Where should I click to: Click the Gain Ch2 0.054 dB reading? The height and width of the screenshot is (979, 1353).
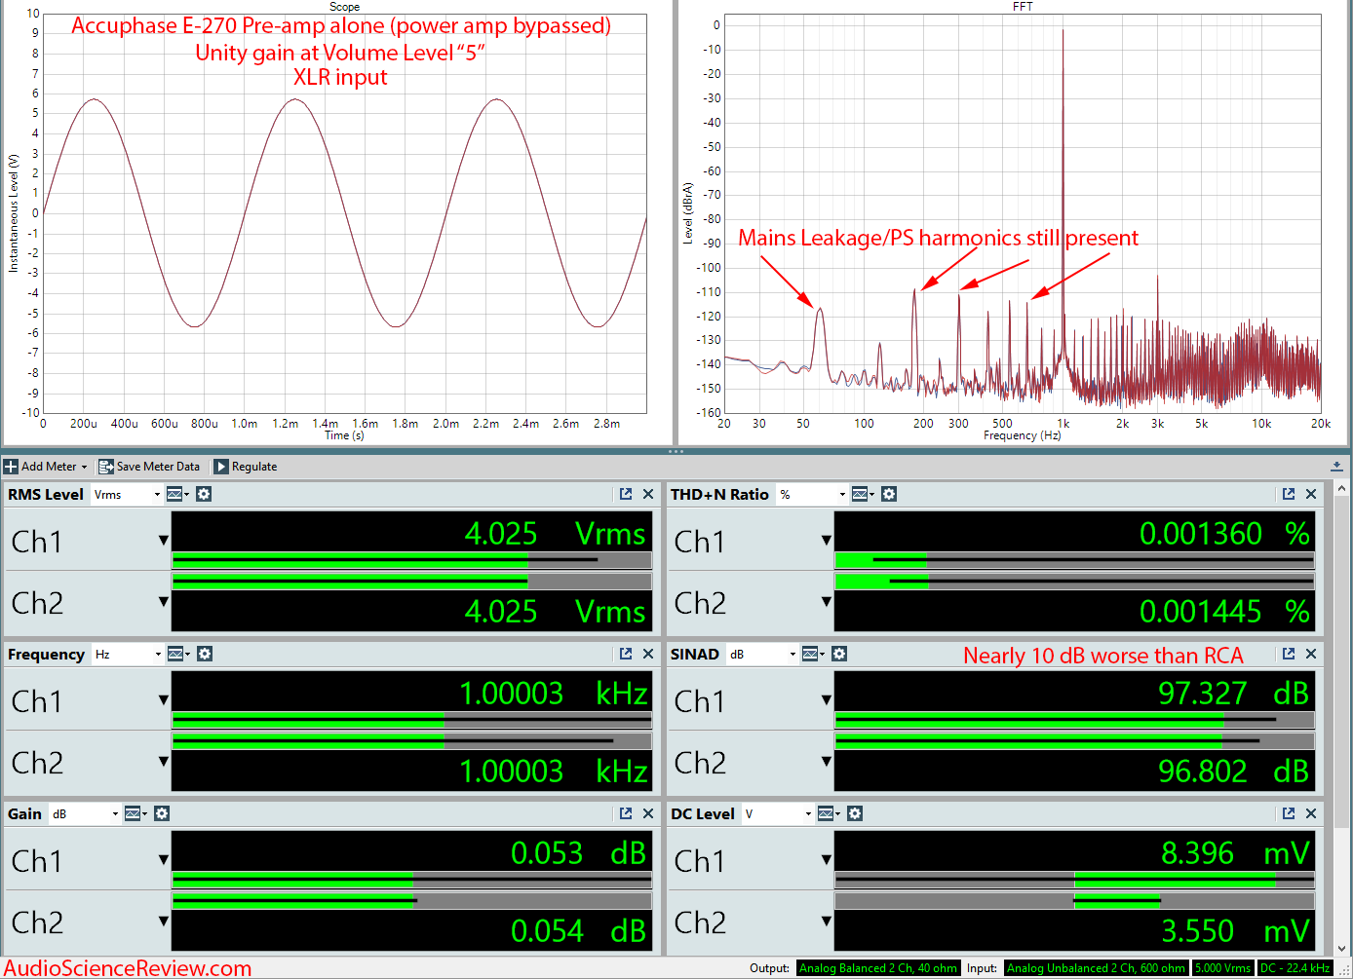[x=578, y=931]
